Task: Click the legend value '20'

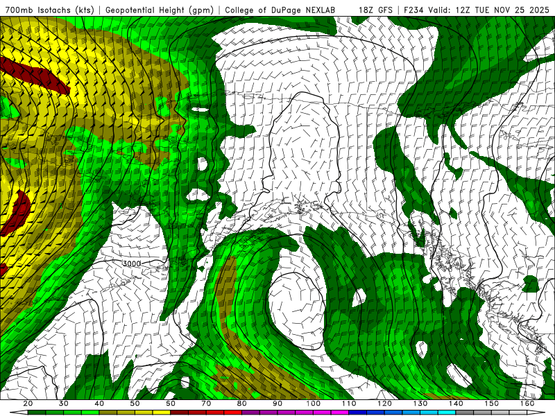Action: (28, 404)
